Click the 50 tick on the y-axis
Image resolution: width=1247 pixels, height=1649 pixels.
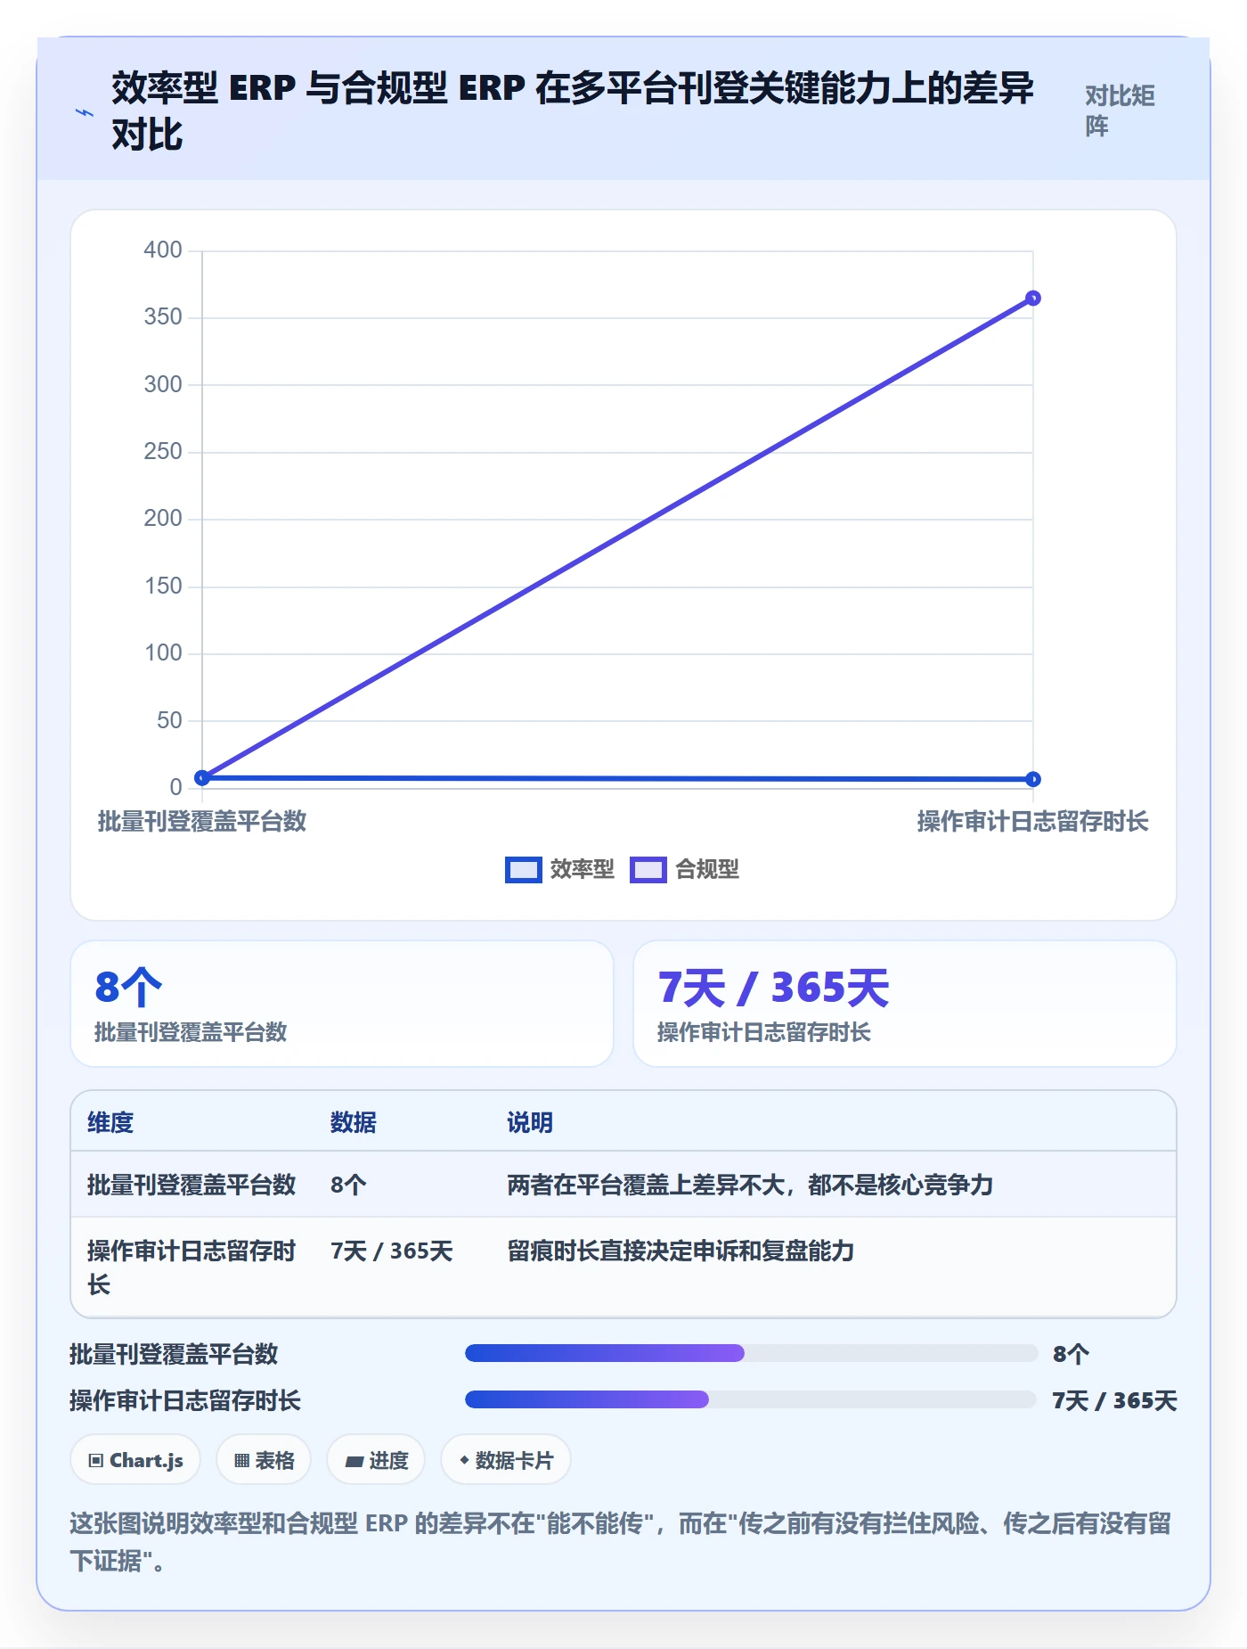(x=169, y=720)
